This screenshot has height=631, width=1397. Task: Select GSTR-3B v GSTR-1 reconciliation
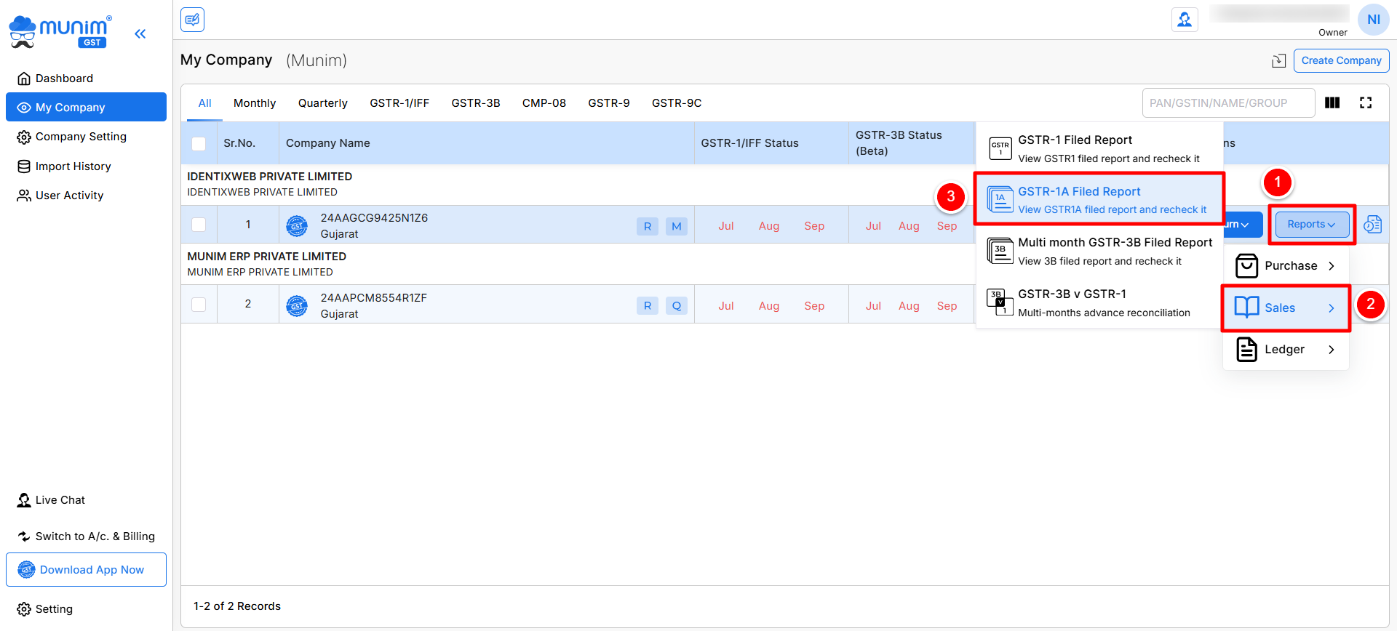tap(1099, 302)
